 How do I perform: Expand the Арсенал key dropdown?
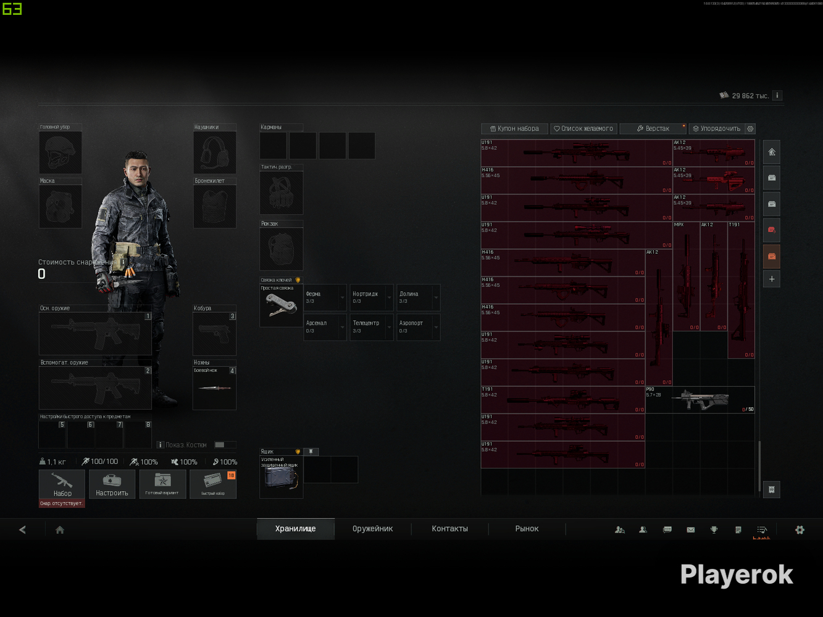pyautogui.click(x=343, y=327)
